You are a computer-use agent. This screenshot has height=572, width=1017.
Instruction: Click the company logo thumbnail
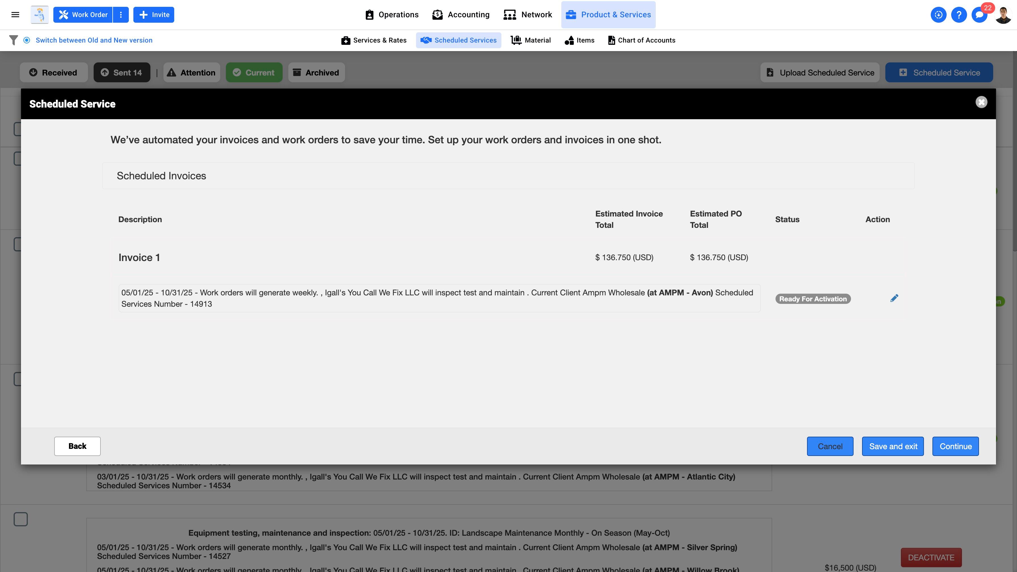[39, 14]
